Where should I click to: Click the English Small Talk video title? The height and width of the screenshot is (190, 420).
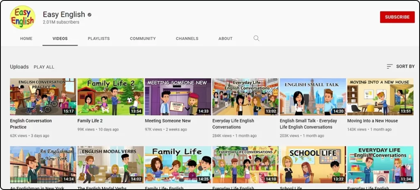tap(308, 124)
